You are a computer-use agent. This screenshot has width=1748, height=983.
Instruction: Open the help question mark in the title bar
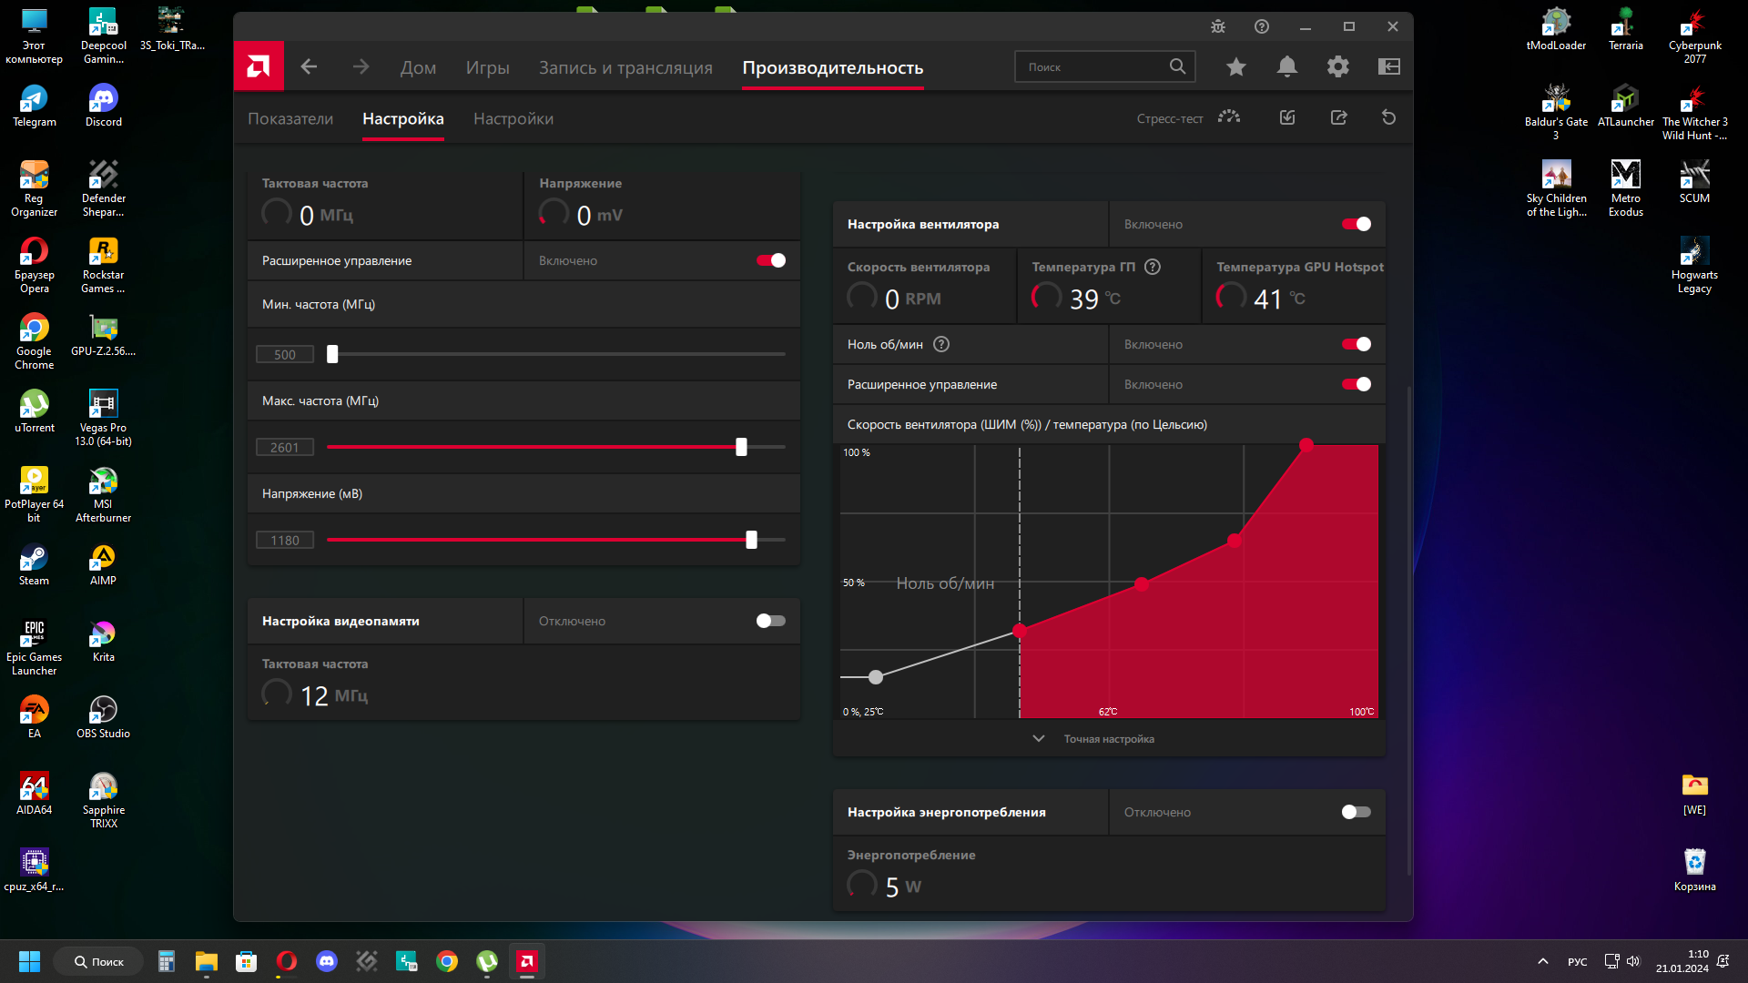point(1261,26)
